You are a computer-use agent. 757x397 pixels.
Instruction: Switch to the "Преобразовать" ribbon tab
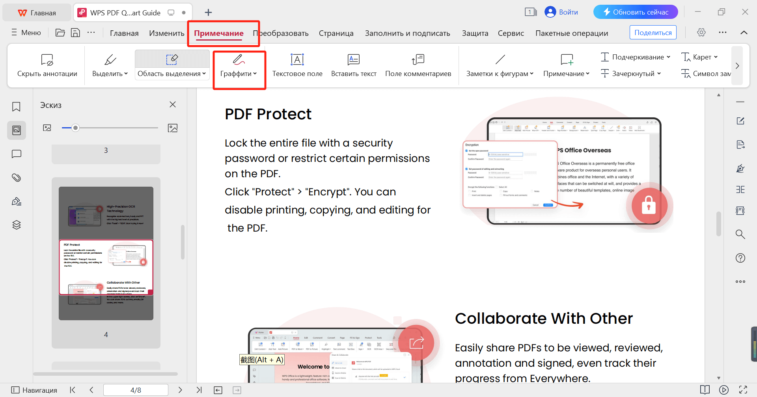pos(281,33)
